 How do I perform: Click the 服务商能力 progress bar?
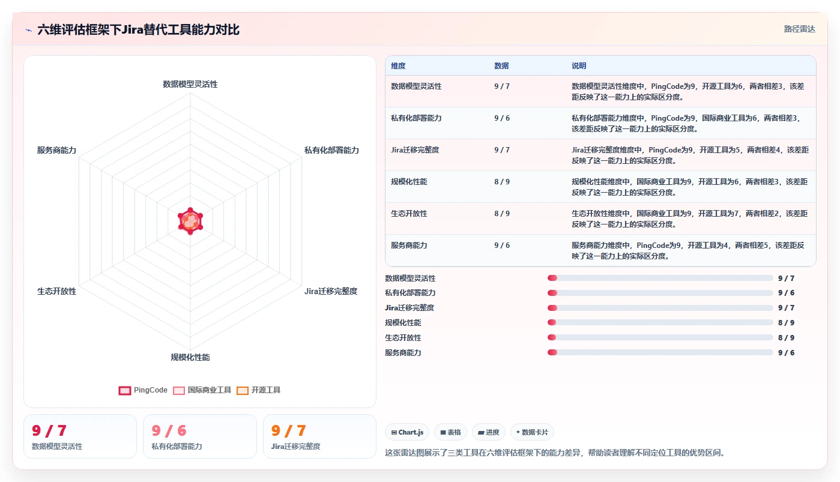[660, 352]
